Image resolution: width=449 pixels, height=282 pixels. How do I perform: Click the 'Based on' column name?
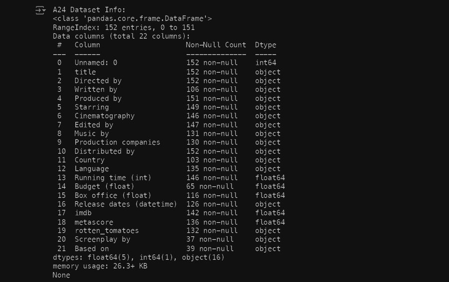[x=91, y=249]
